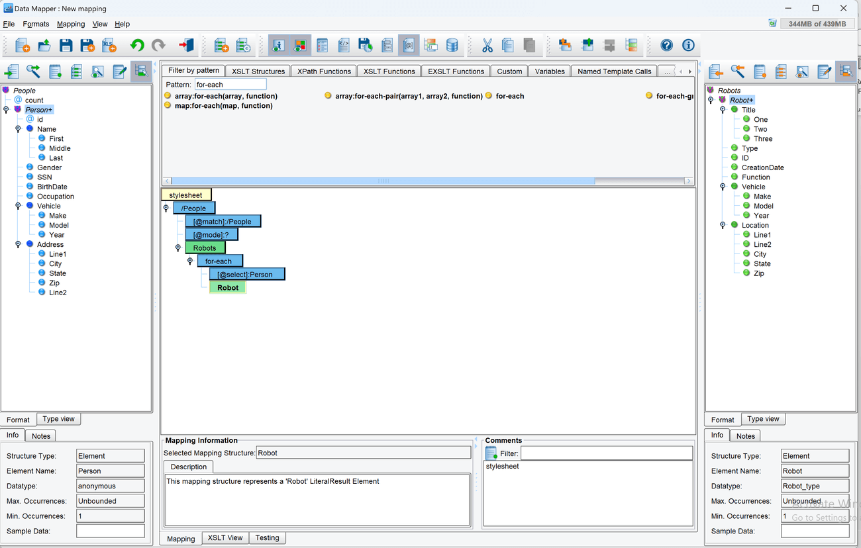Undo the last action with the green arrow

point(137,45)
